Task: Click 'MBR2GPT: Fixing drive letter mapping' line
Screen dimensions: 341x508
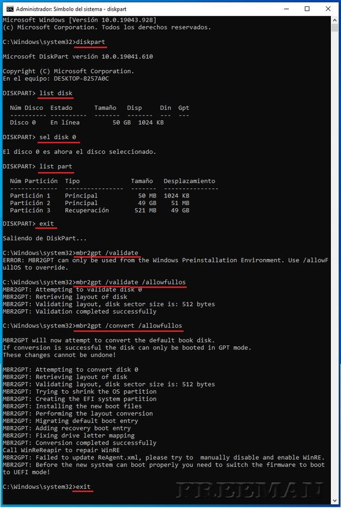Action: [x=69, y=436]
